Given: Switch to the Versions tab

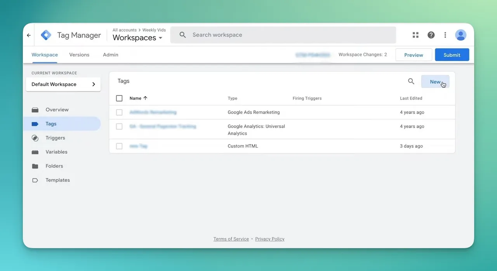Looking at the screenshot, I should [x=79, y=55].
